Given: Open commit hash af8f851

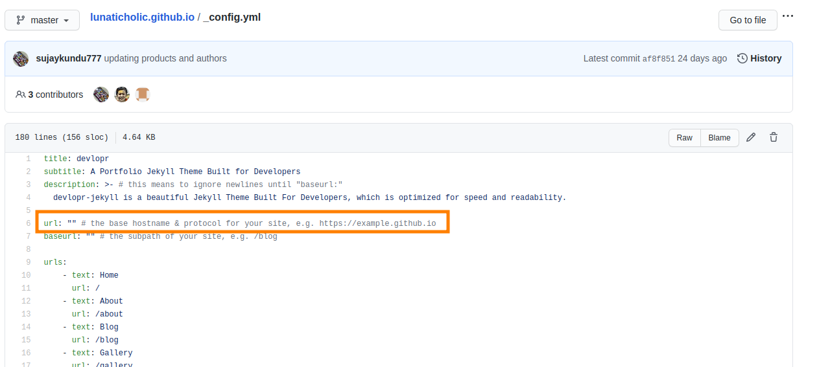Looking at the screenshot, I should click(659, 58).
